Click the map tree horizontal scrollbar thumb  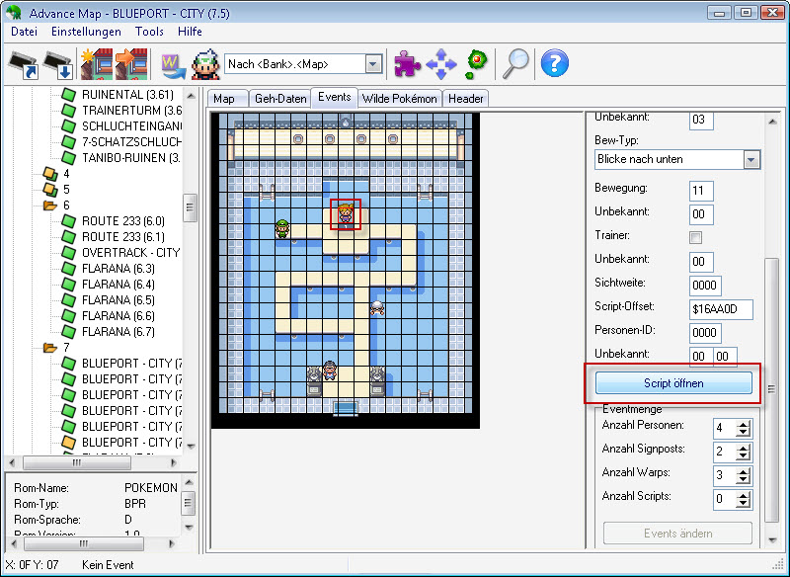77,462
